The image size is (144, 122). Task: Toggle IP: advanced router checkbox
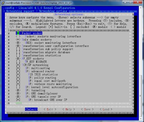point(18,71)
